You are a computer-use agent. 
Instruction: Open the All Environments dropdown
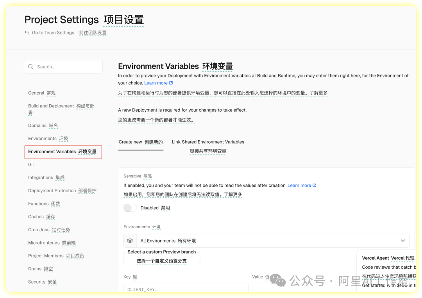[266, 241]
